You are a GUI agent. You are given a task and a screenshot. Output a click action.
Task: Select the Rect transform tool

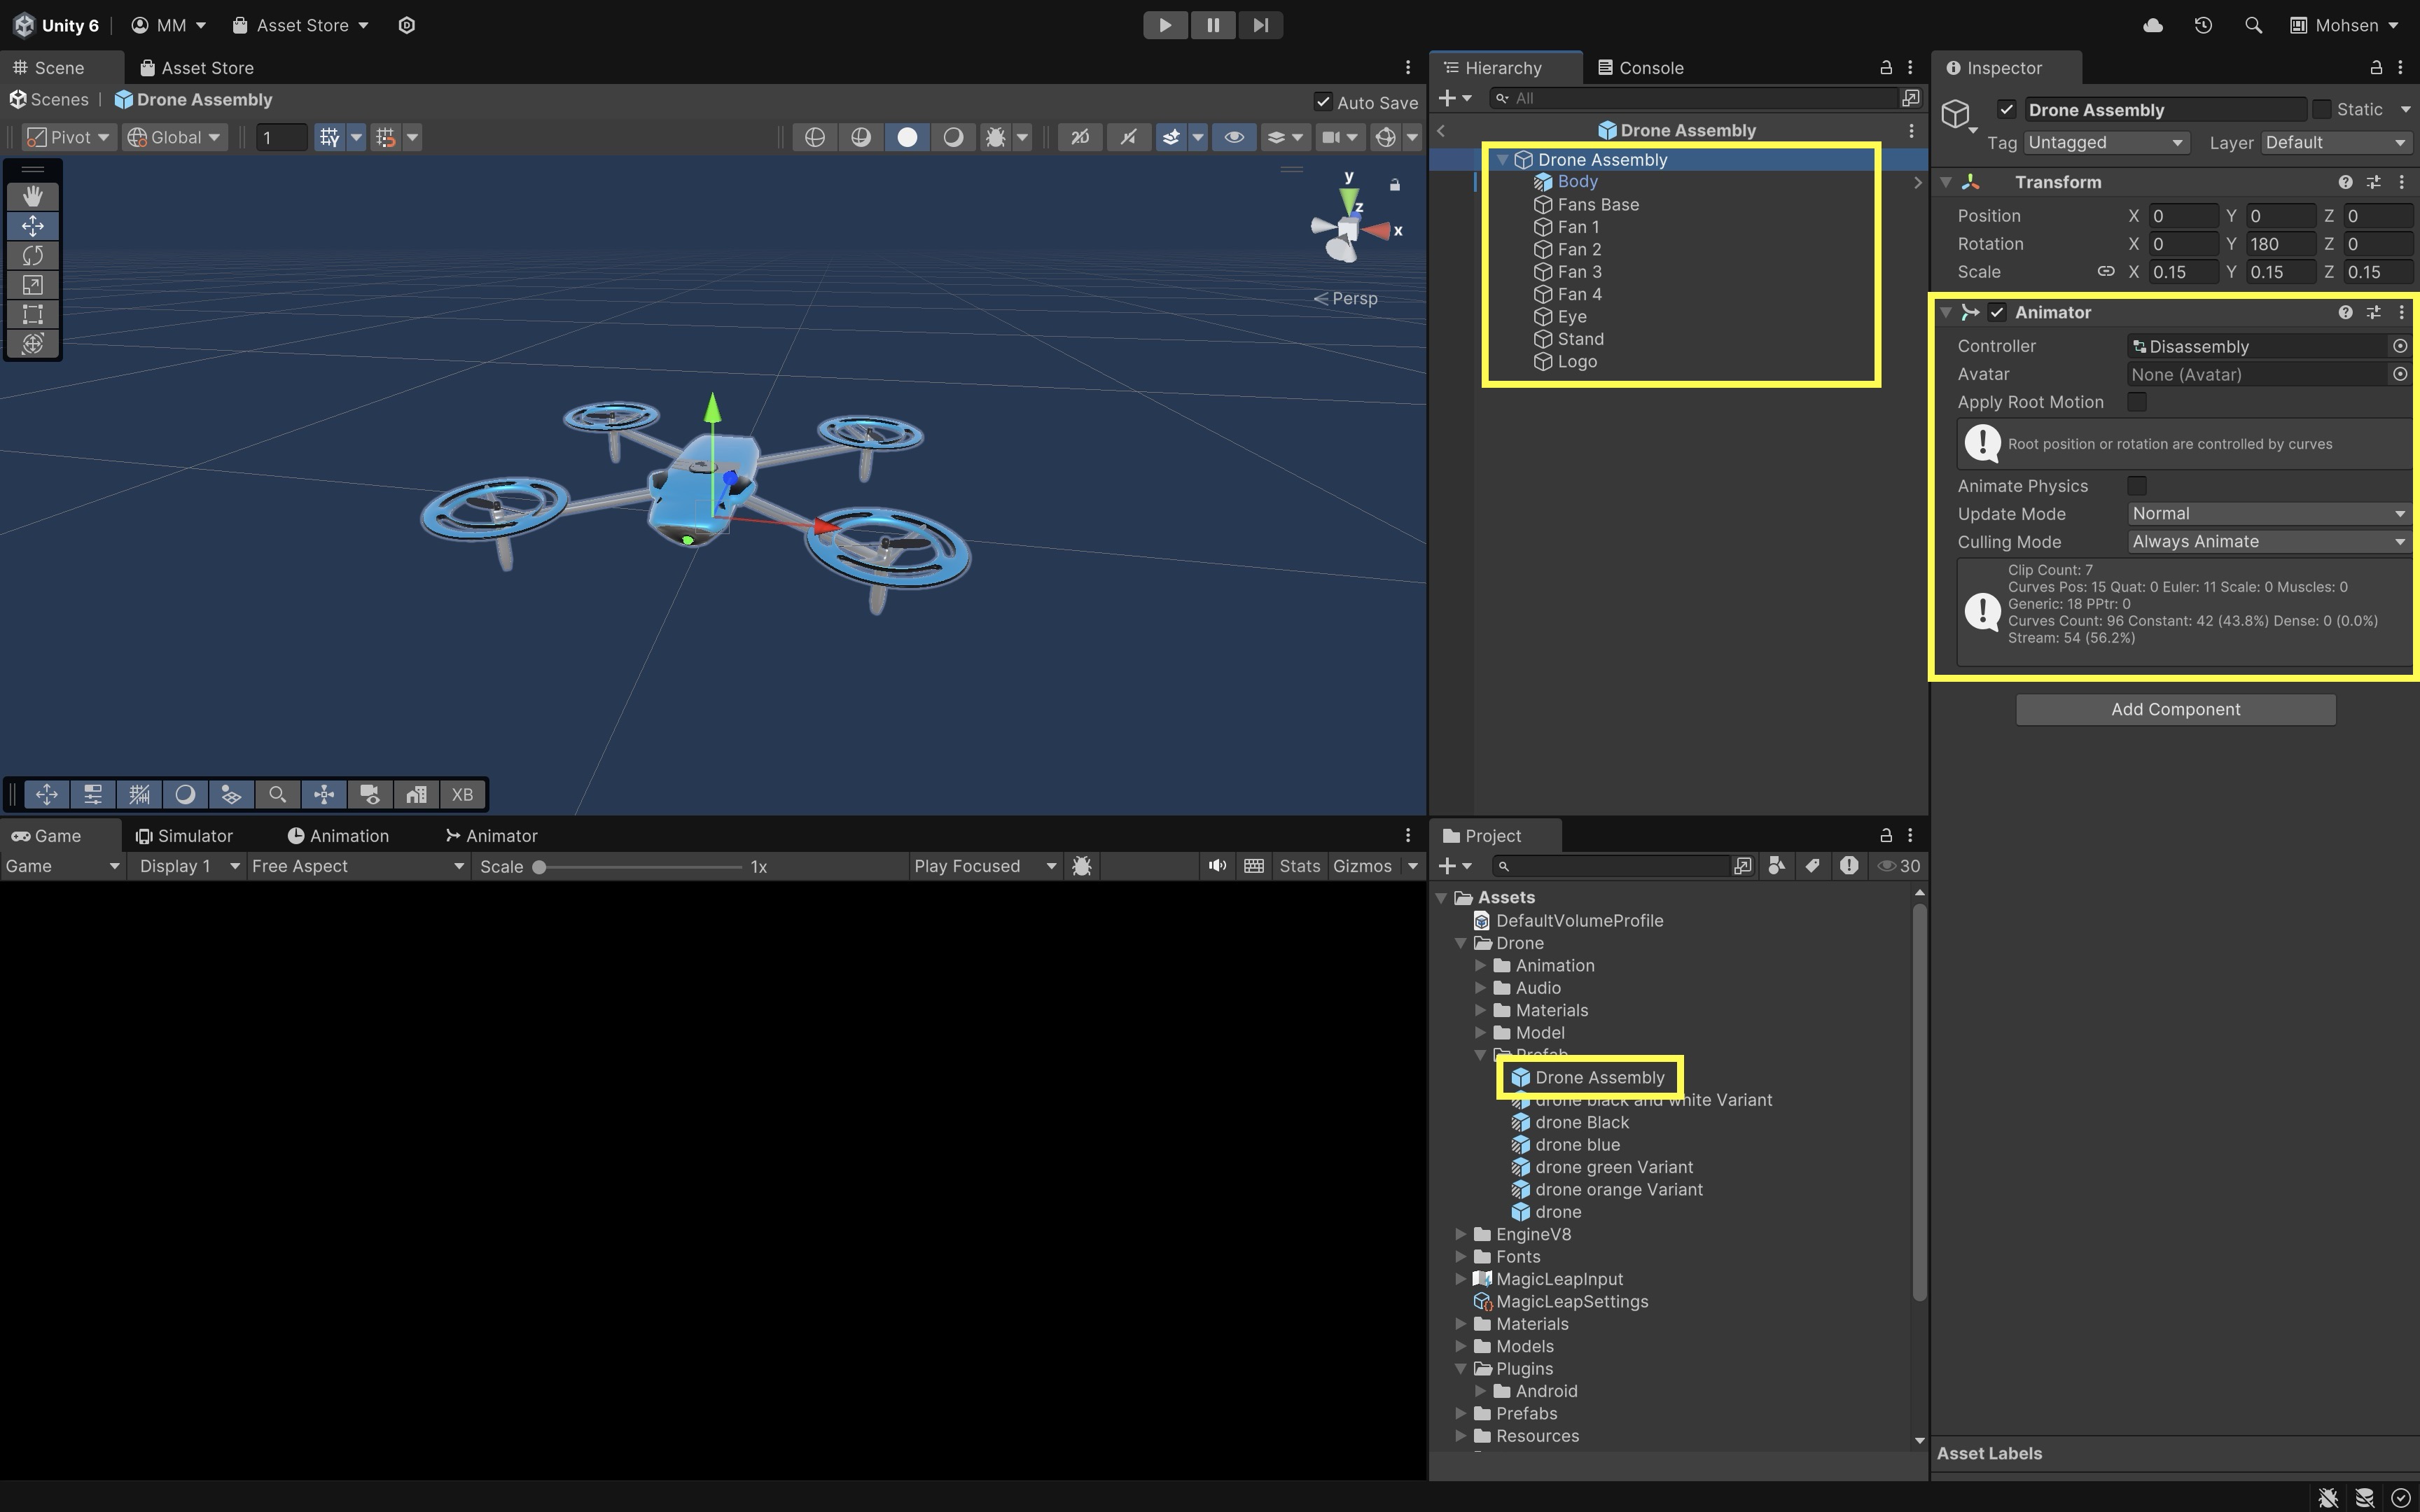33,314
